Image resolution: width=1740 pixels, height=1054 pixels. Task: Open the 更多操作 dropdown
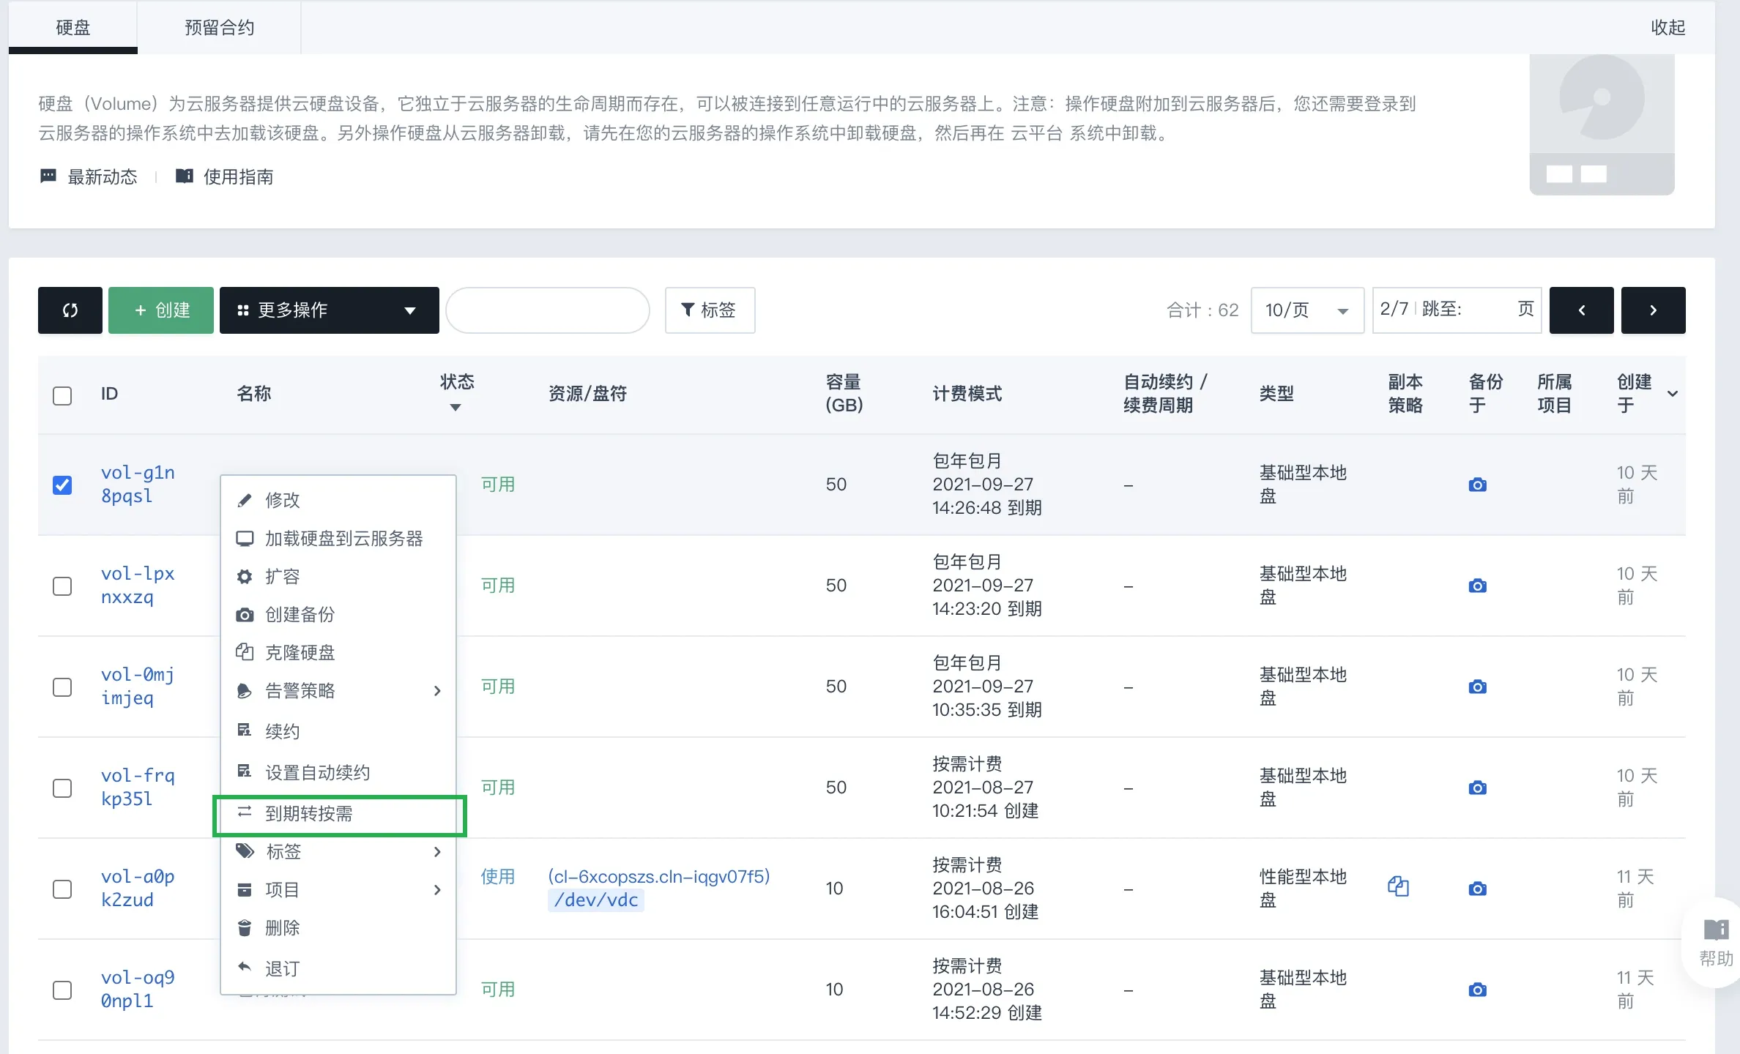click(330, 310)
